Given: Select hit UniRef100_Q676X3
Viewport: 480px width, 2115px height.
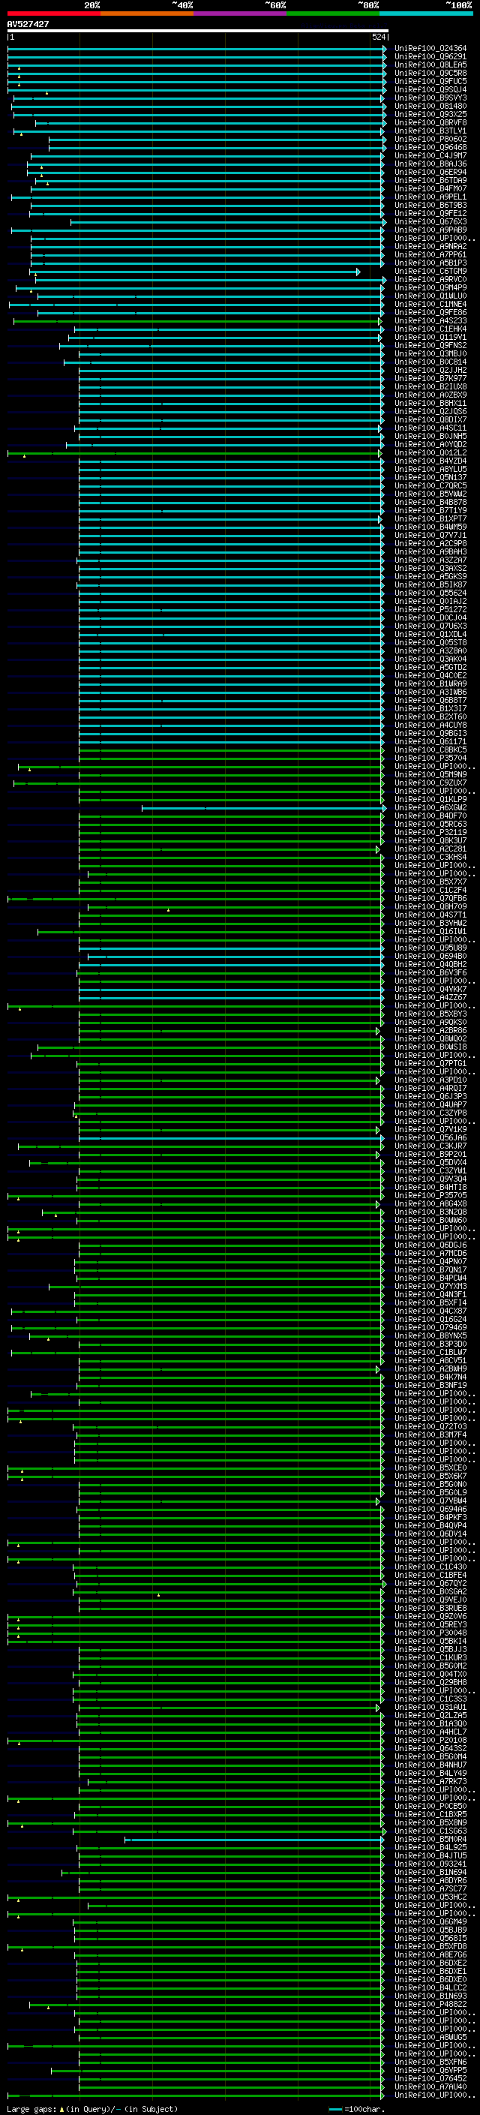Looking at the screenshot, I should coord(430,223).
